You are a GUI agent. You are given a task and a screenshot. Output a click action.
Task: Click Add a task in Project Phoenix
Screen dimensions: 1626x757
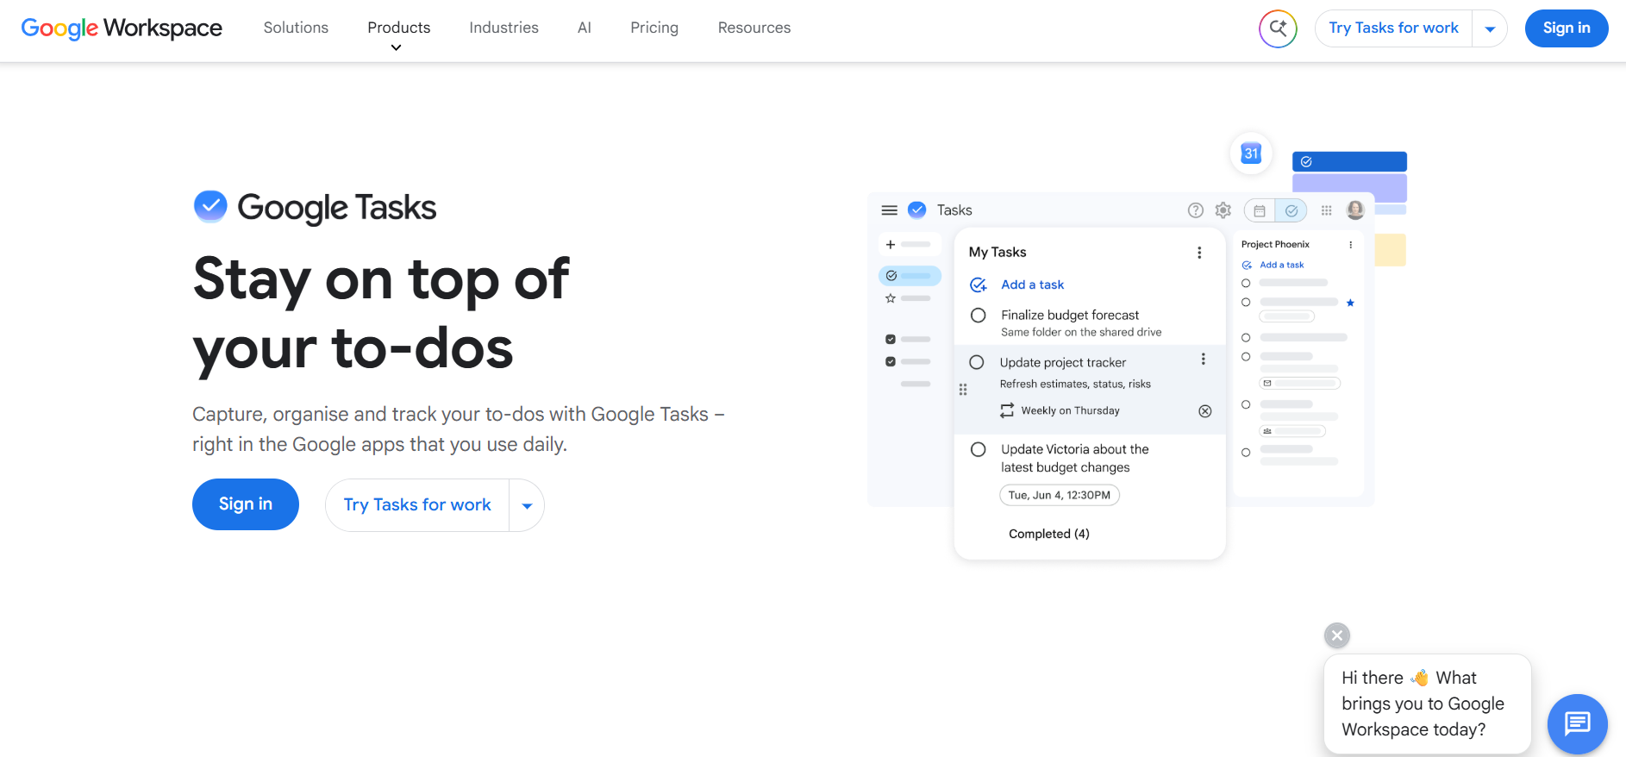1281,265
